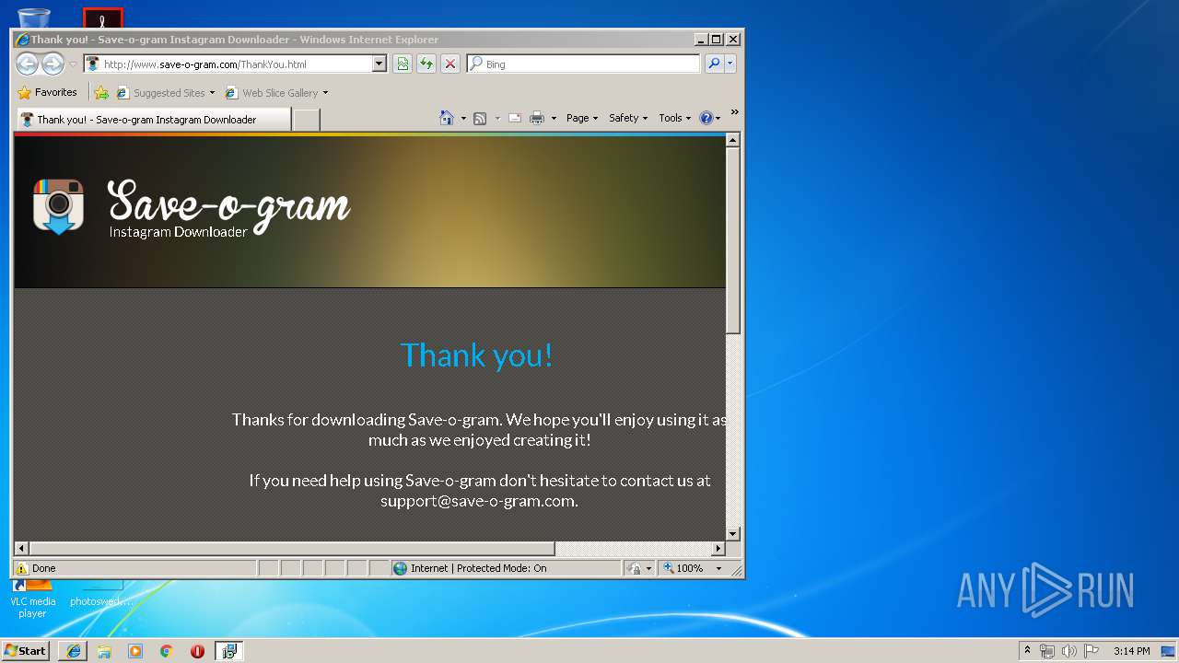1179x663 pixels.
Task: Click the Save-o-gram camera logo
Action: tap(58, 206)
